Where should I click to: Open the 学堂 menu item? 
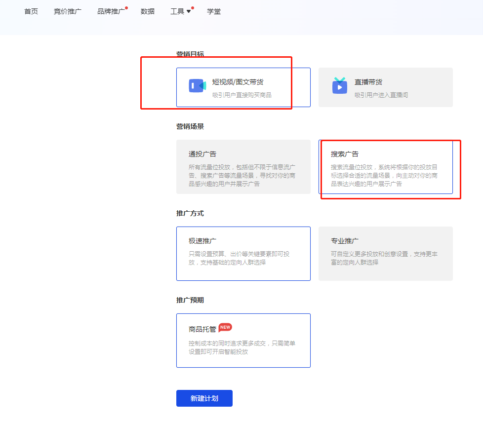[x=214, y=11]
